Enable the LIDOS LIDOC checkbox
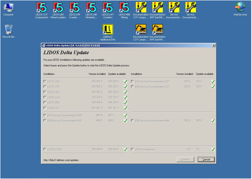 pos(45,149)
